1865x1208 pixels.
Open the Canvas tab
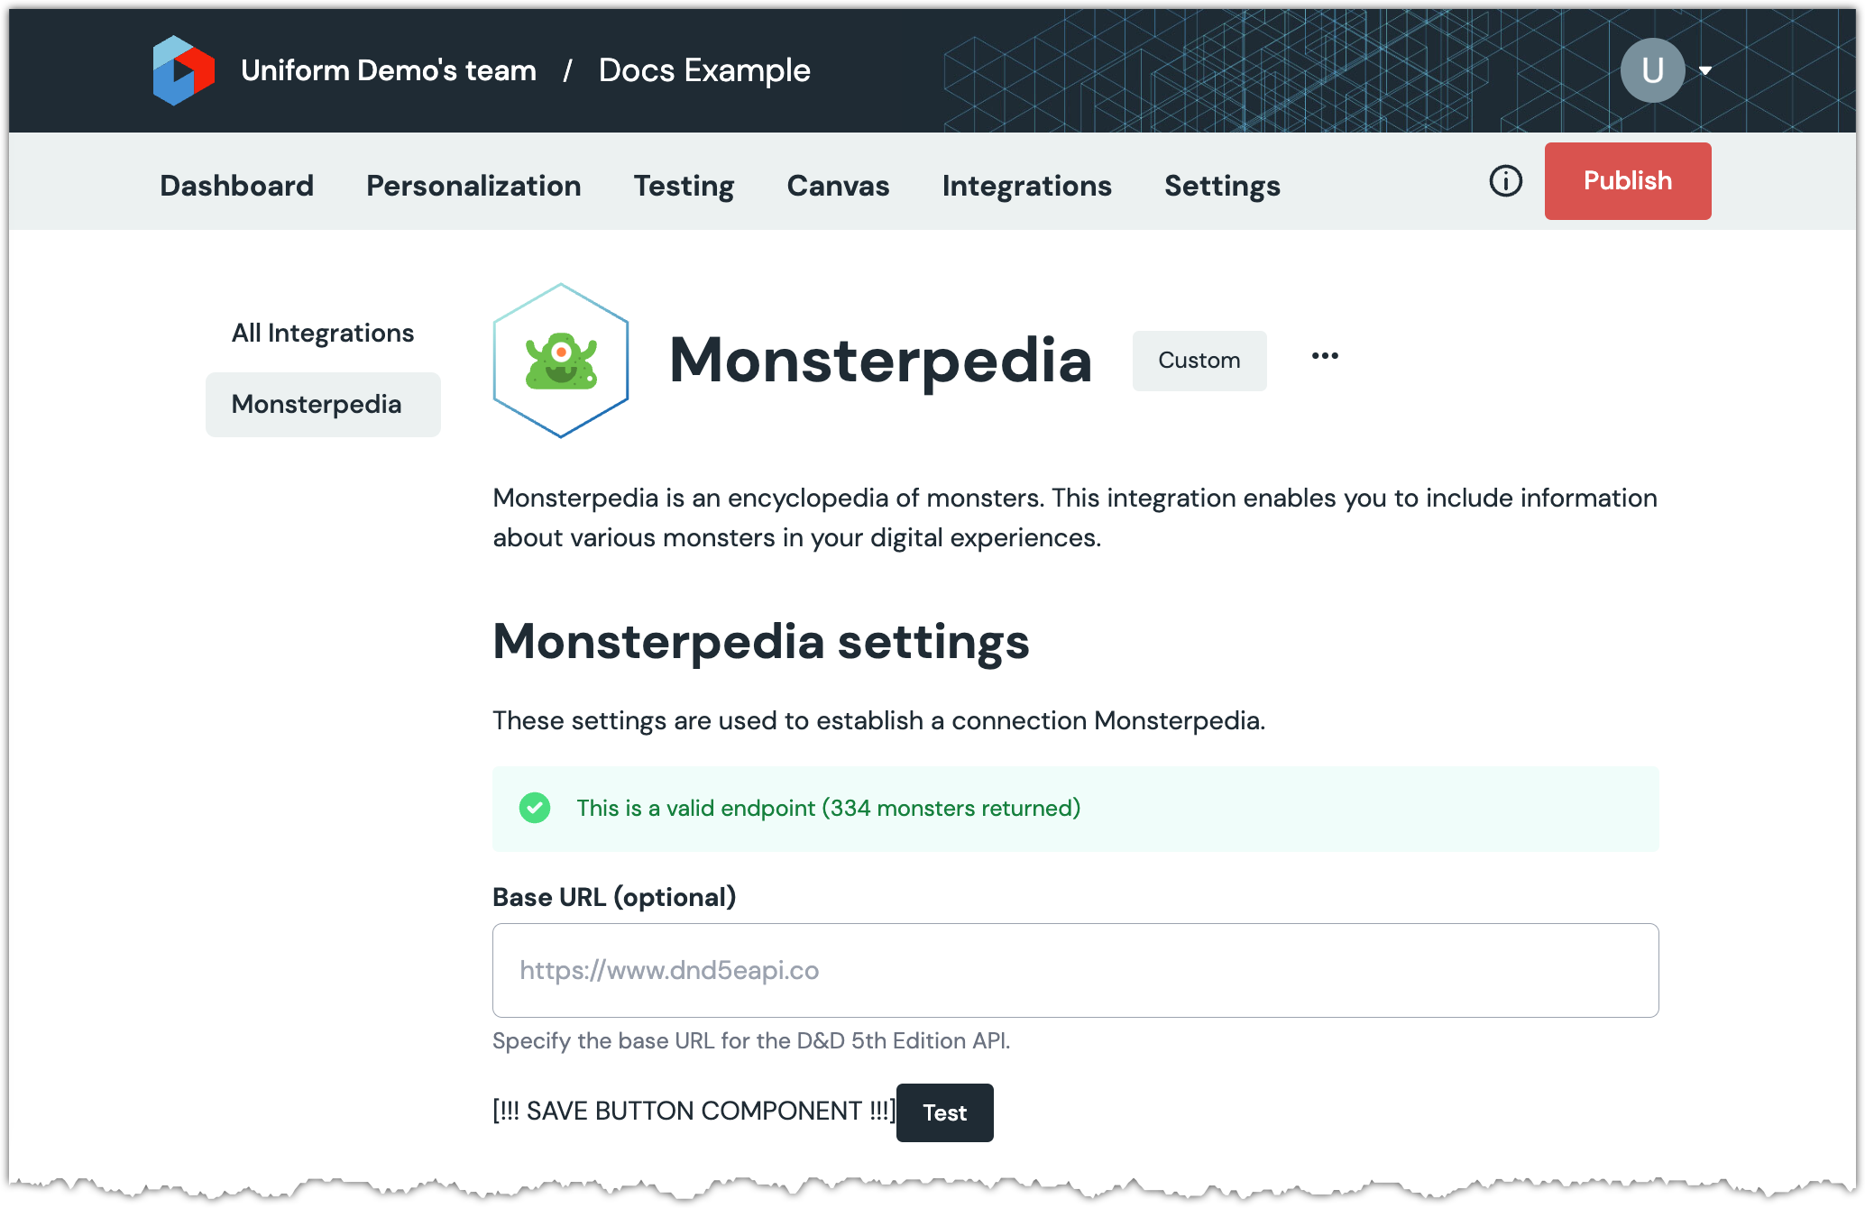click(838, 186)
